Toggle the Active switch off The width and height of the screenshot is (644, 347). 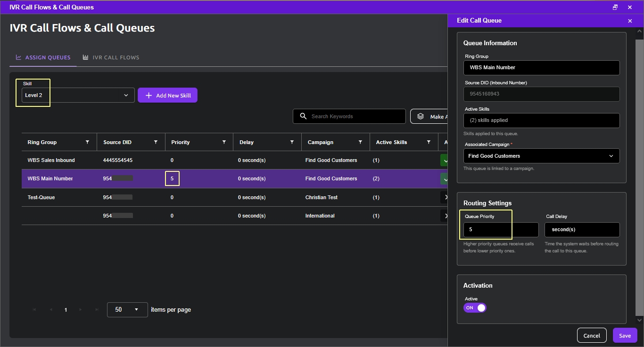[475, 308]
